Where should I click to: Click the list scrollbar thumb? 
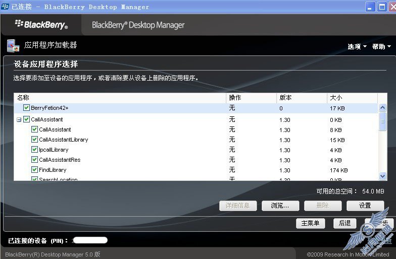383,121
